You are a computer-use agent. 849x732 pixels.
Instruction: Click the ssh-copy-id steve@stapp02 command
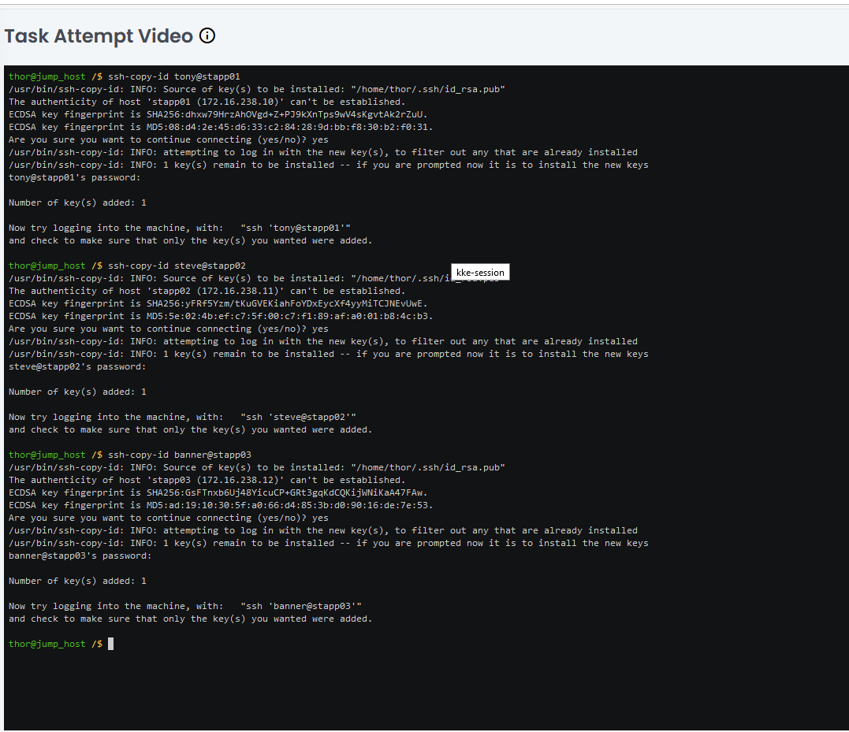click(177, 266)
